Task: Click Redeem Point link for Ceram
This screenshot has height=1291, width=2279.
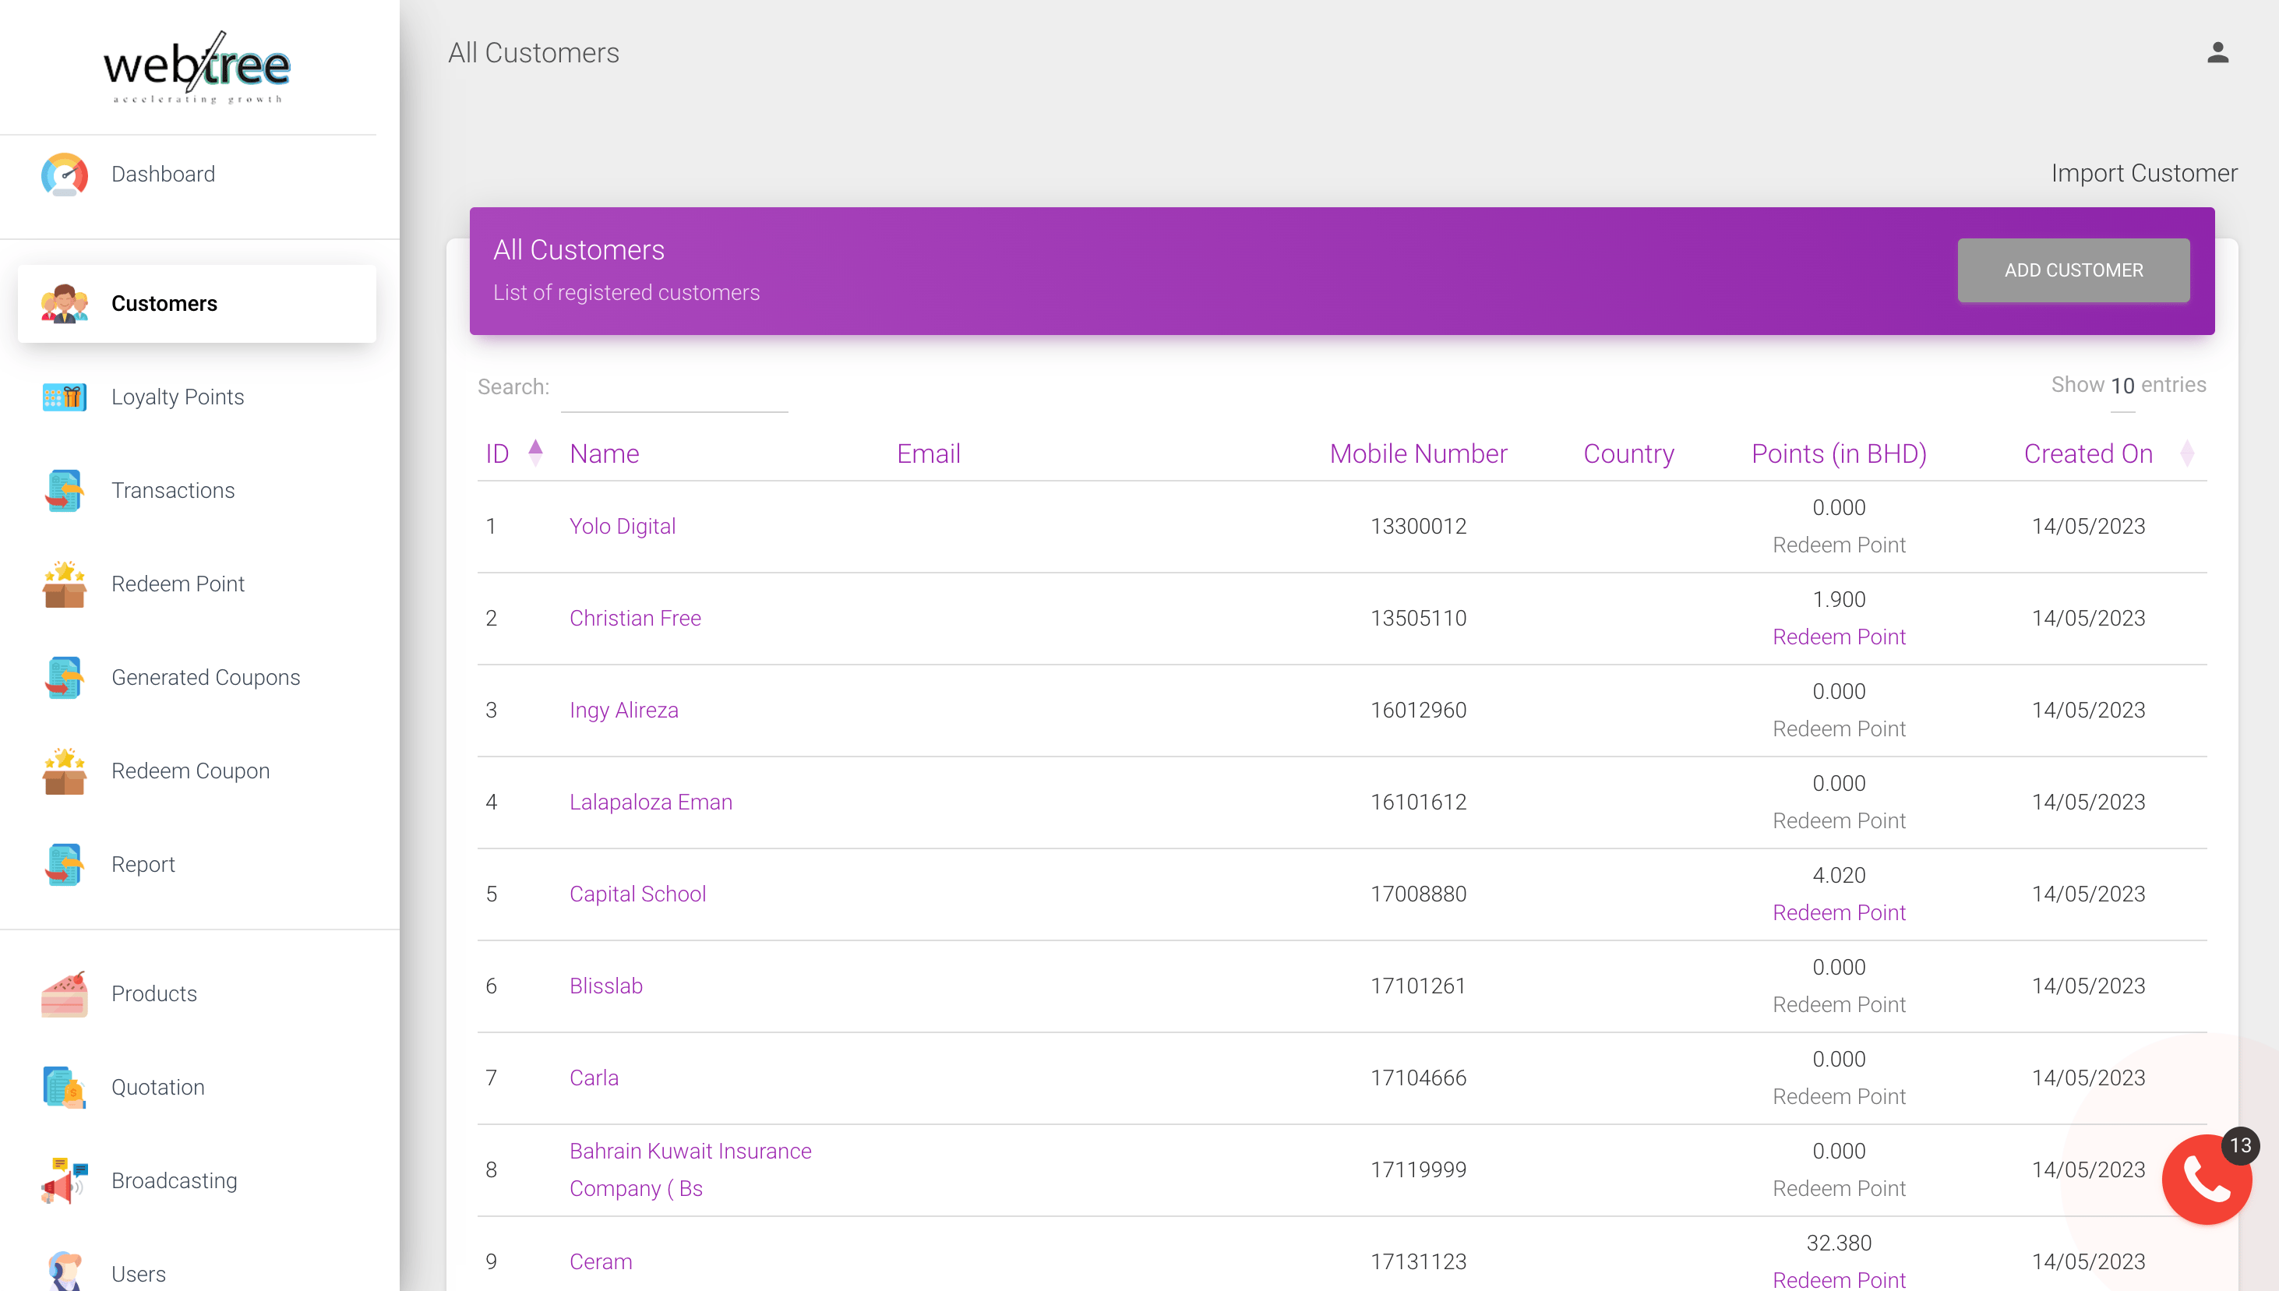Action: click(x=1839, y=1280)
